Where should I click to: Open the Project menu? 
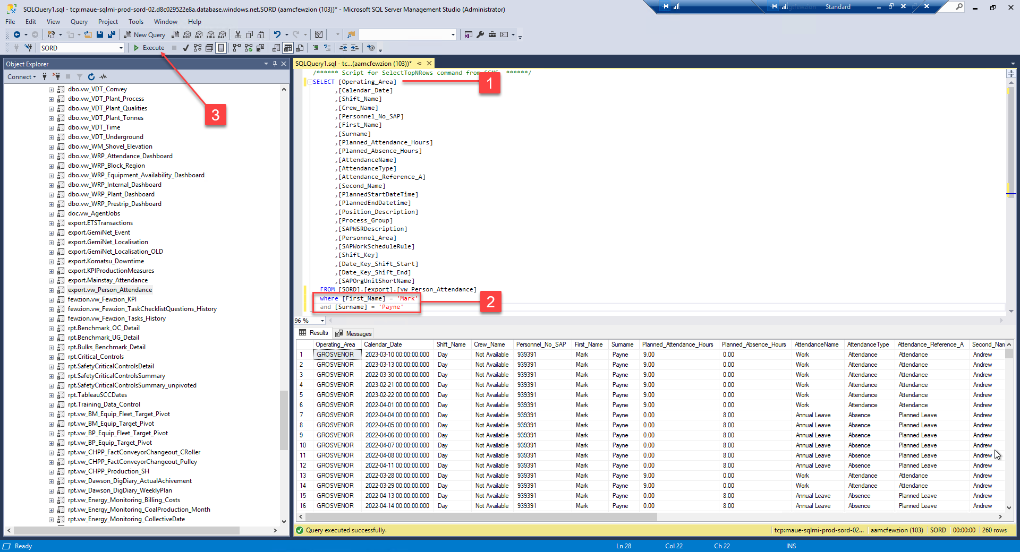tap(108, 22)
